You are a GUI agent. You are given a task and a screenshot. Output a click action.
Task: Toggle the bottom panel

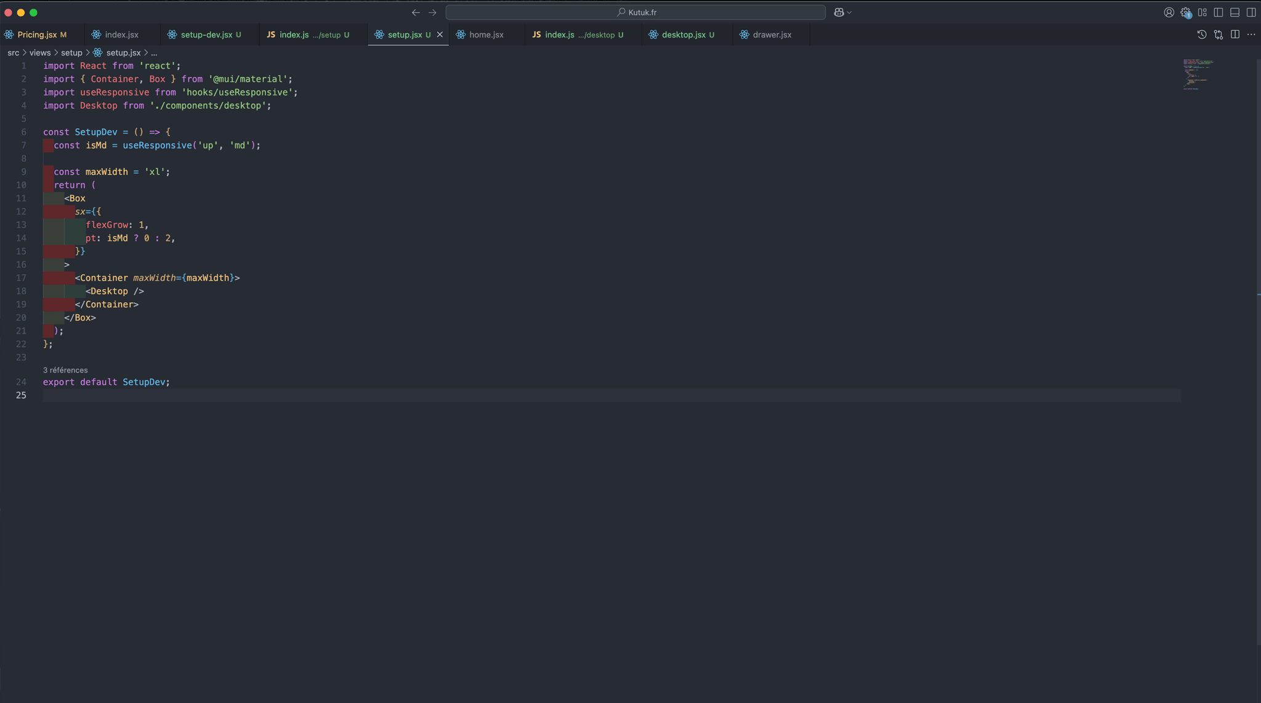(x=1235, y=12)
